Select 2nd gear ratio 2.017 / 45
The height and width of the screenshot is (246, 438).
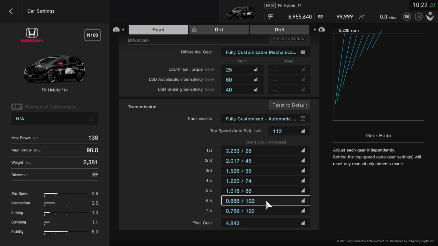tap(266, 161)
